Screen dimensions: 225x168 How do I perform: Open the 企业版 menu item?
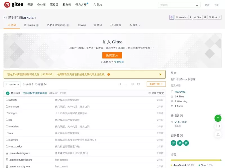(x=41, y=5)
